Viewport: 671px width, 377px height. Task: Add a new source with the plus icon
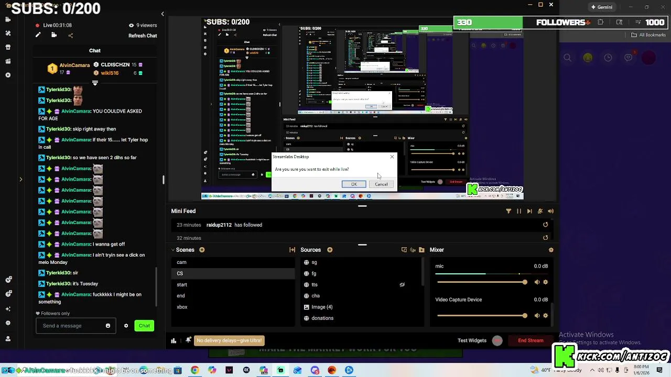(x=330, y=250)
